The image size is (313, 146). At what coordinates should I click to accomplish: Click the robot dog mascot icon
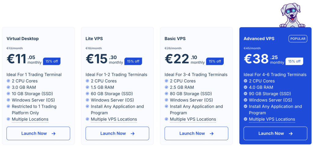click(x=291, y=15)
